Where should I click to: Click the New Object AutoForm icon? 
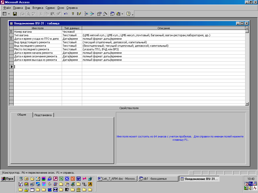click(118, 14)
